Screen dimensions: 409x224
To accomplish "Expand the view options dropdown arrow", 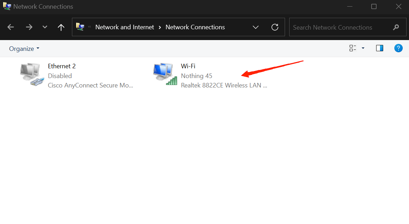I will point(363,48).
